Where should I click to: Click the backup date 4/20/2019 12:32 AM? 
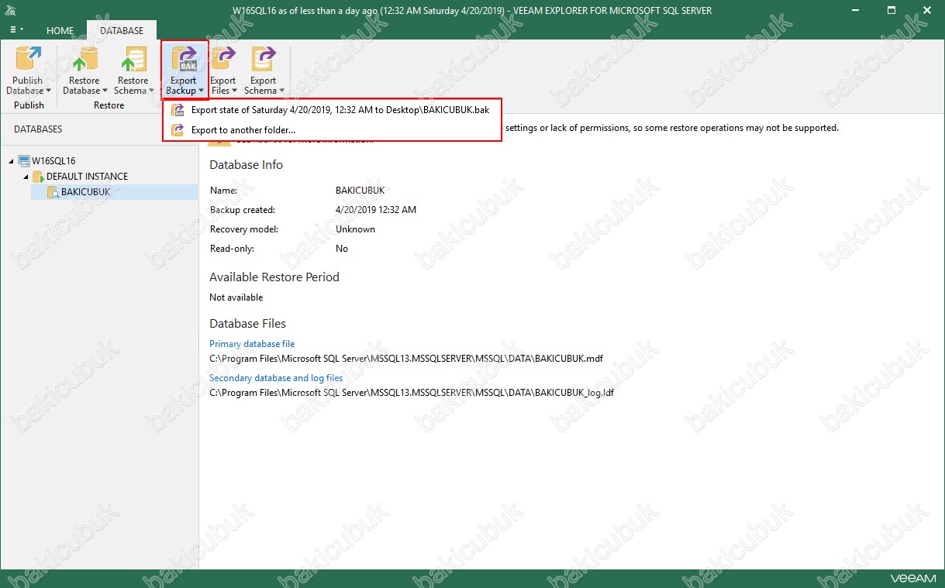pos(376,210)
